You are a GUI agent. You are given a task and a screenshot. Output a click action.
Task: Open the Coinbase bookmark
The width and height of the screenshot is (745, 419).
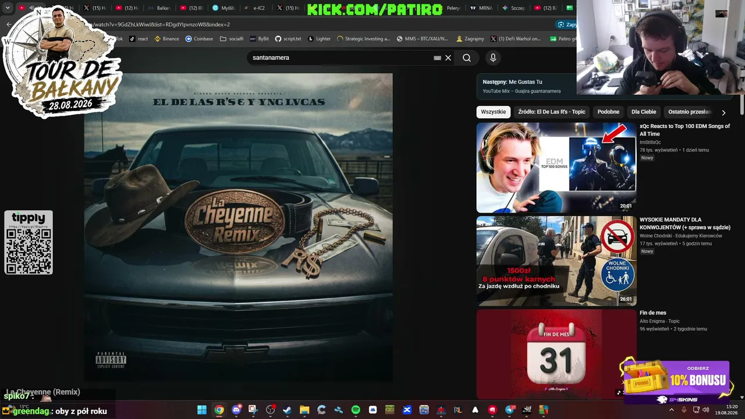pyautogui.click(x=199, y=39)
